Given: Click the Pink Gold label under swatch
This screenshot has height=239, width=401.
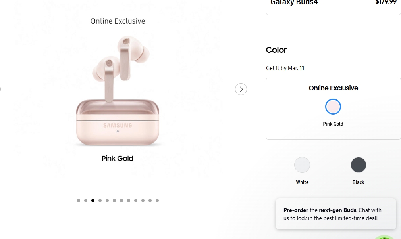Looking at the screenshot, I should point(333,124).
